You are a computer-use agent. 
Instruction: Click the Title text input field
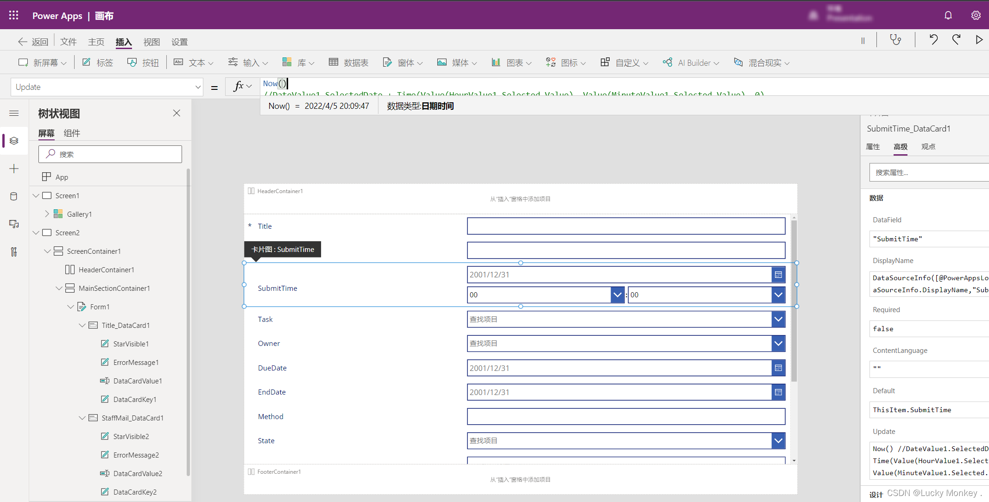[626, 226]
